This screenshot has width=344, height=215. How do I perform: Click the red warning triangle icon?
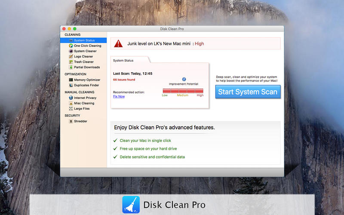pyautogui.click(x=118, y=44)
